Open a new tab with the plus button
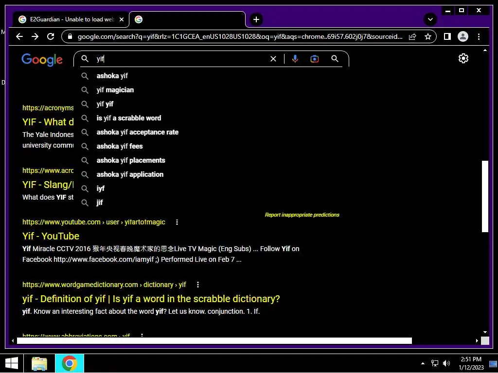The width and height of the screenshot is (498, 373). [256, 19]
